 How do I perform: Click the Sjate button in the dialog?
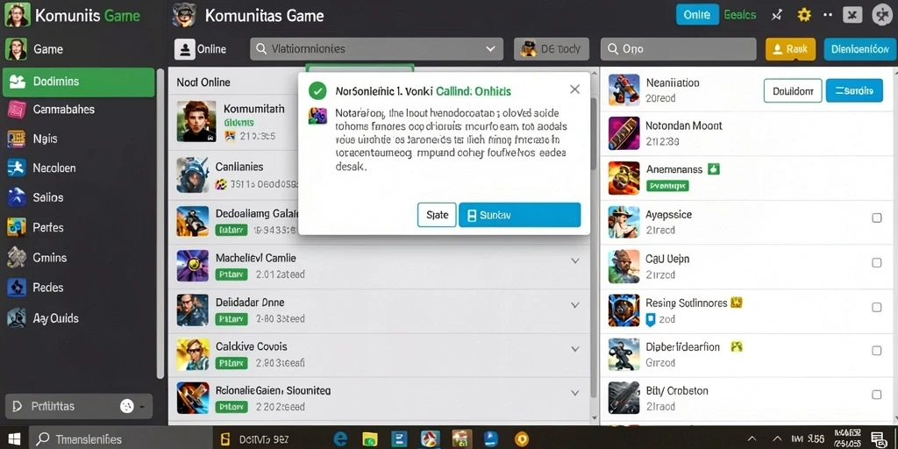pyautogui.click(x=437, y=216)
